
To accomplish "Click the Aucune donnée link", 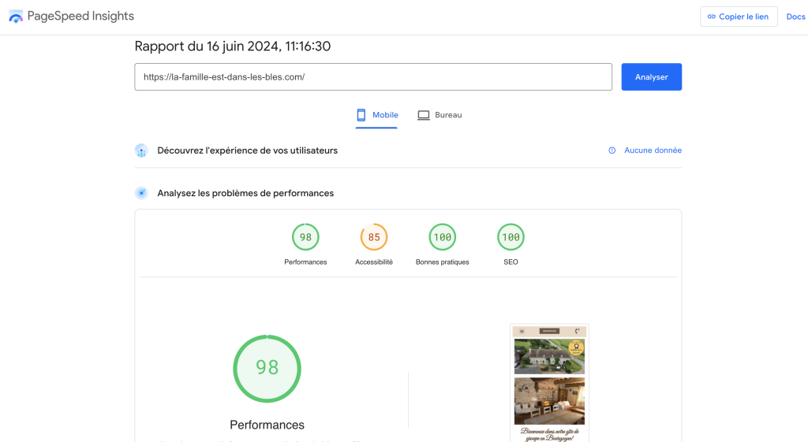I will (653, 150).
